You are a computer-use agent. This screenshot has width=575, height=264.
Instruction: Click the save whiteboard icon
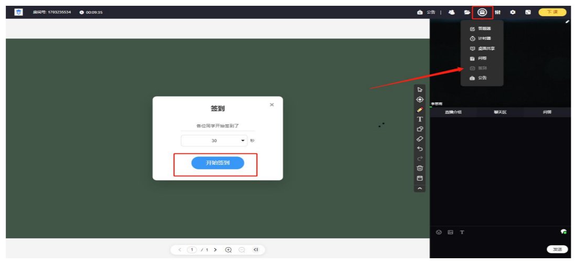[420, 178]
